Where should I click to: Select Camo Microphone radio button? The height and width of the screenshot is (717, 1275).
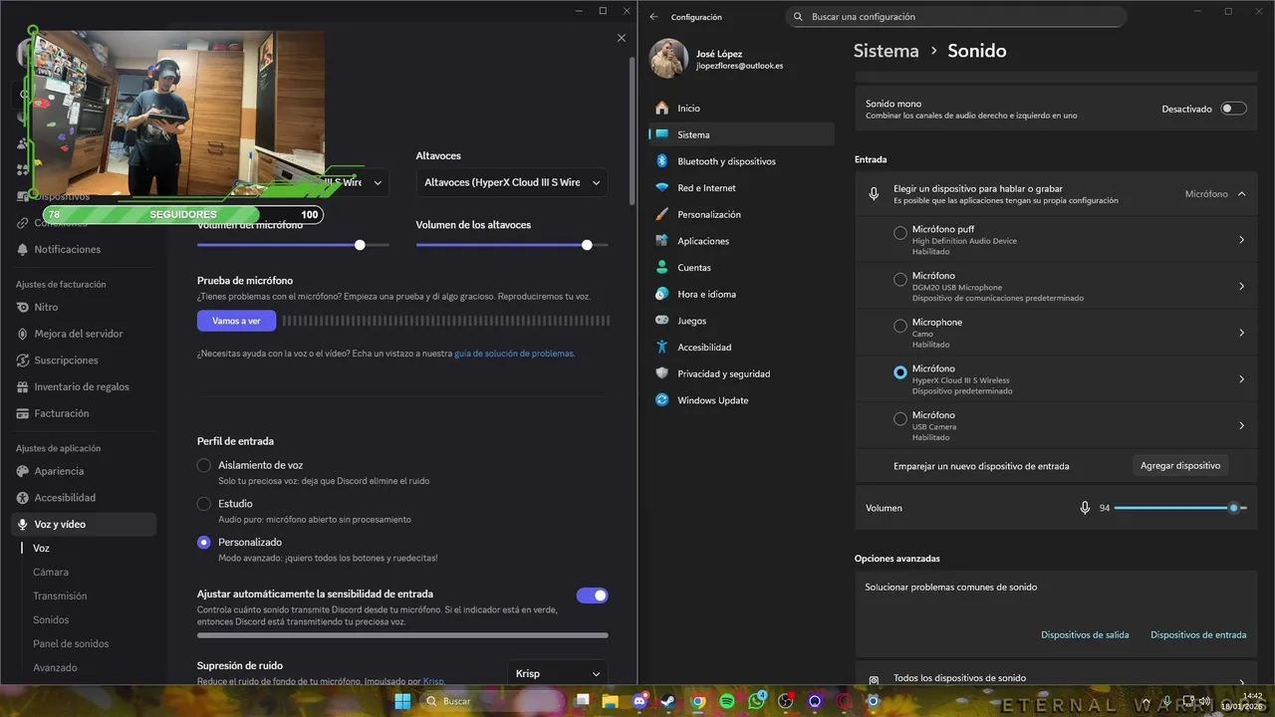click(900, 326)
